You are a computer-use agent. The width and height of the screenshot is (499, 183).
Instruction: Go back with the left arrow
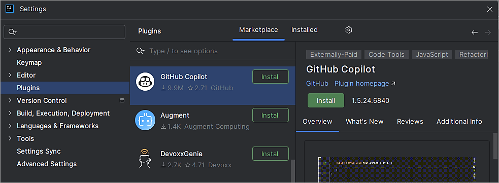[475, 32]
